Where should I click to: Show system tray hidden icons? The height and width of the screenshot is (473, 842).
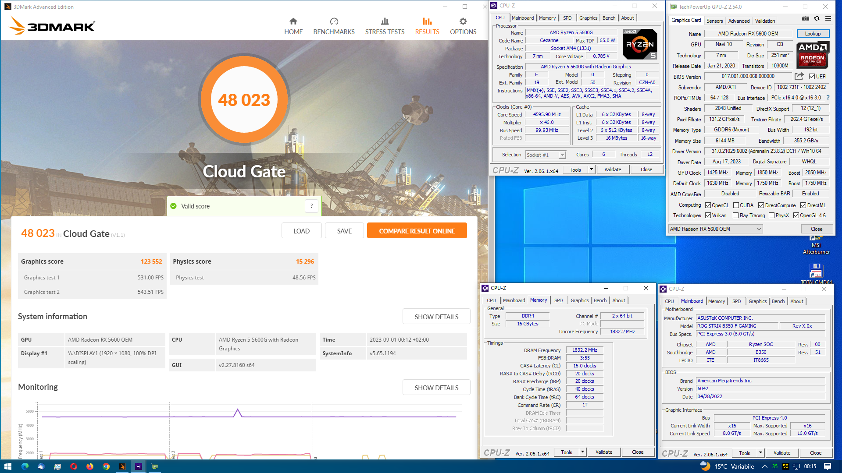click(x=764, y=466)
